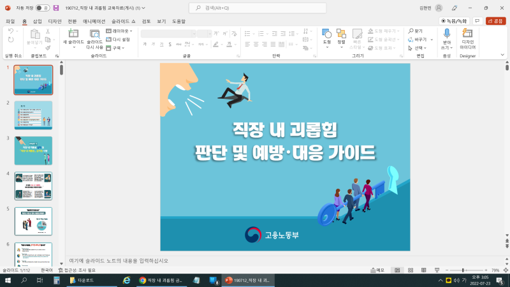This screenshot has height=287, width=510.
Task: Toggle Italic formatting
Action: [x=153, y=44]
